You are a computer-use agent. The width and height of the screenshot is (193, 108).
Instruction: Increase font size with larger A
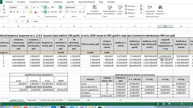pyautogui.click(x=34, y=7)
